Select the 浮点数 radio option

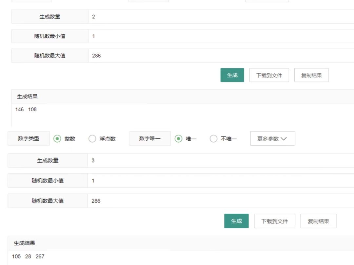coord(92,139)
